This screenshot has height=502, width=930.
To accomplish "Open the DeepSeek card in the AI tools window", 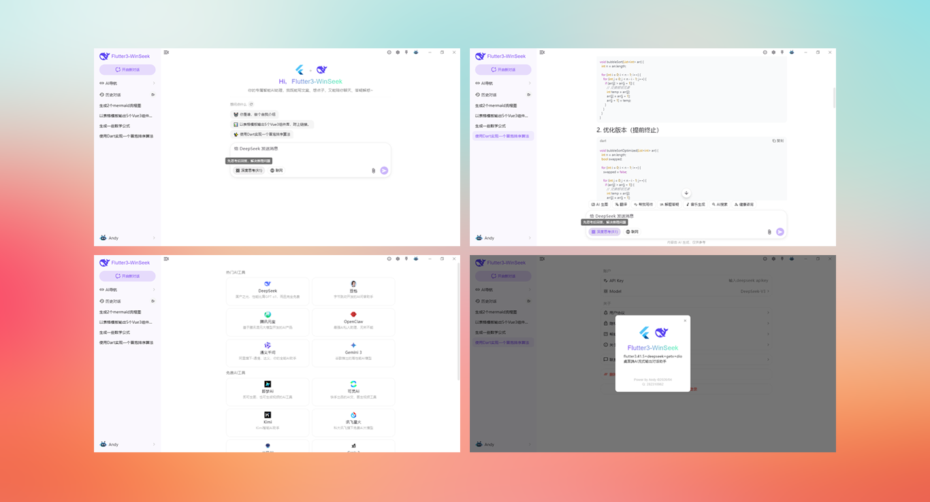I will click(x=268, y=291).
